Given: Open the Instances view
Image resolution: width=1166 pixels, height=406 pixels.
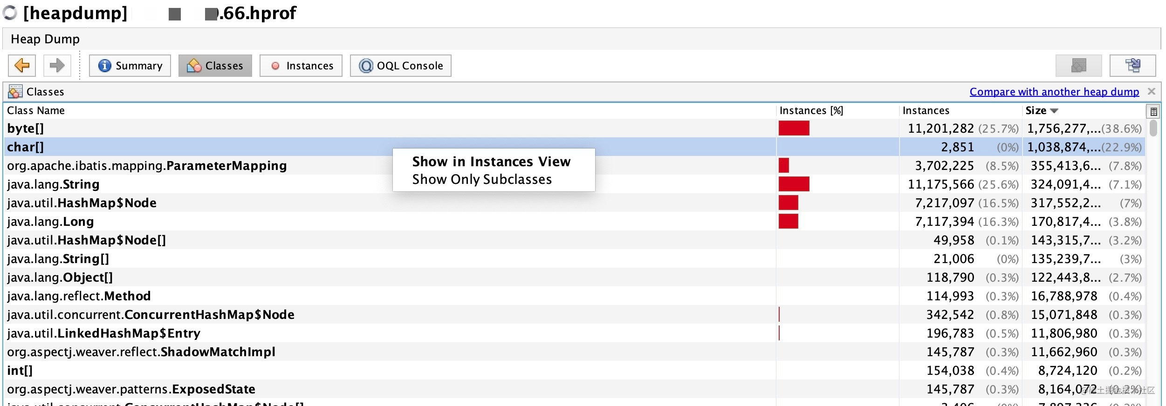Looking at the screenshot, I should pyautogui.click(x=301, y=66).
